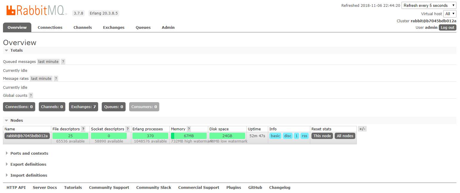
Task: Click the Exchanges: 7 count button
Action: click(84, 107)
